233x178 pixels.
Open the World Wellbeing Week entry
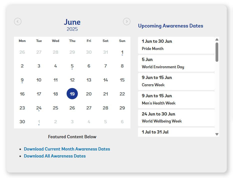click(x=176, y=118)
